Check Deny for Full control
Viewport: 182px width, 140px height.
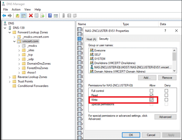(x=166, y=91)
